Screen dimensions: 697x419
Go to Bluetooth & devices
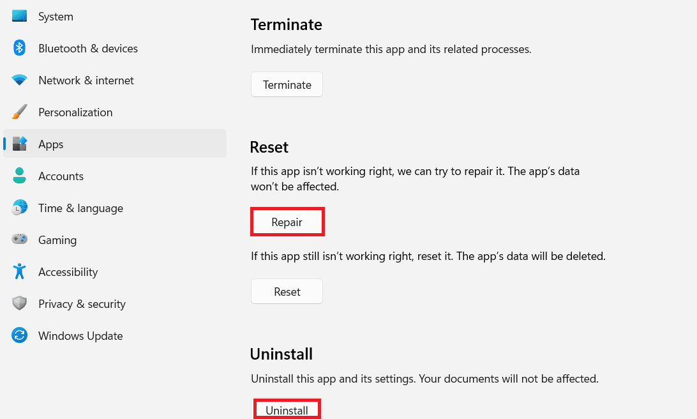(88, 49)
